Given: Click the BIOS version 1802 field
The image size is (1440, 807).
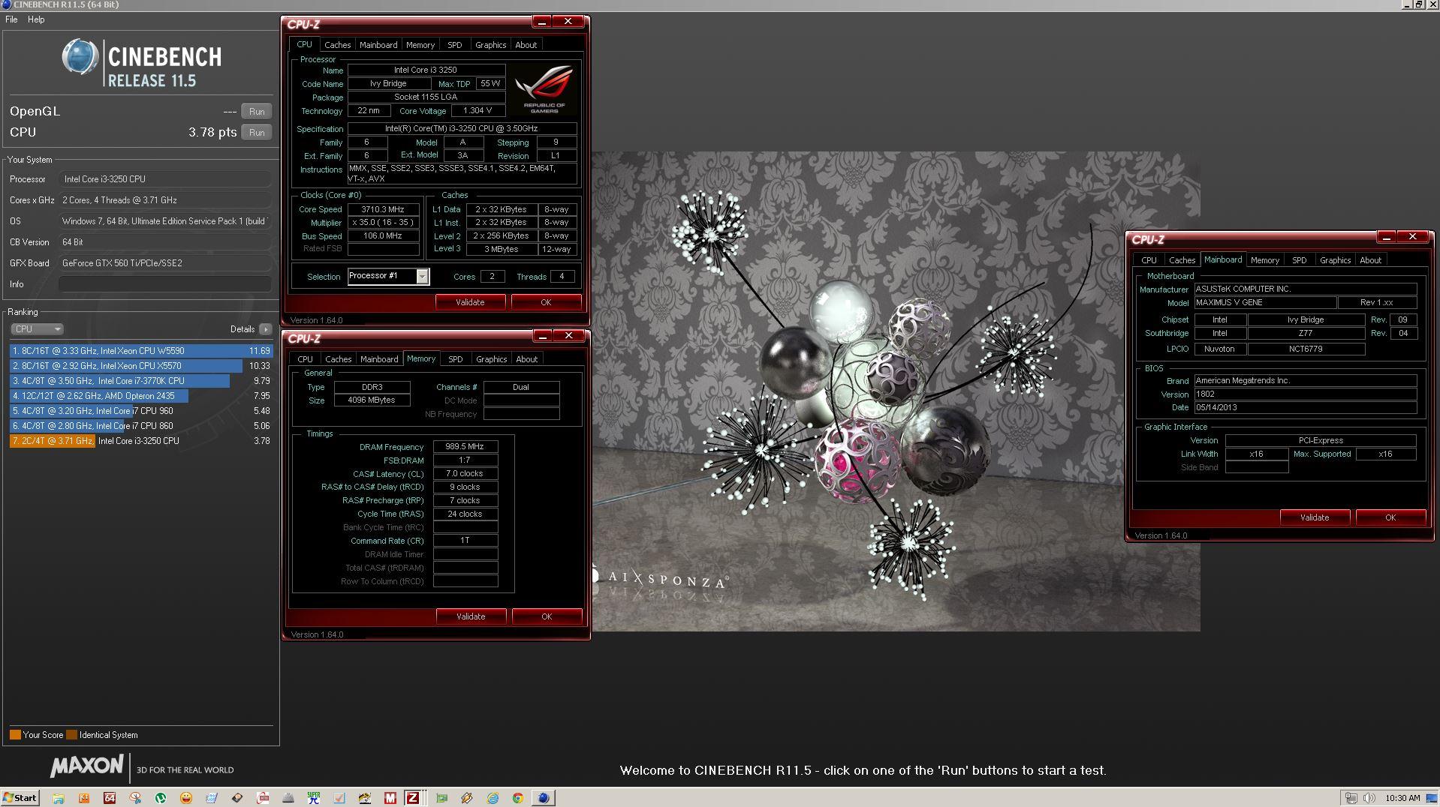Looking at the screenshot, I should [1305, 394].
